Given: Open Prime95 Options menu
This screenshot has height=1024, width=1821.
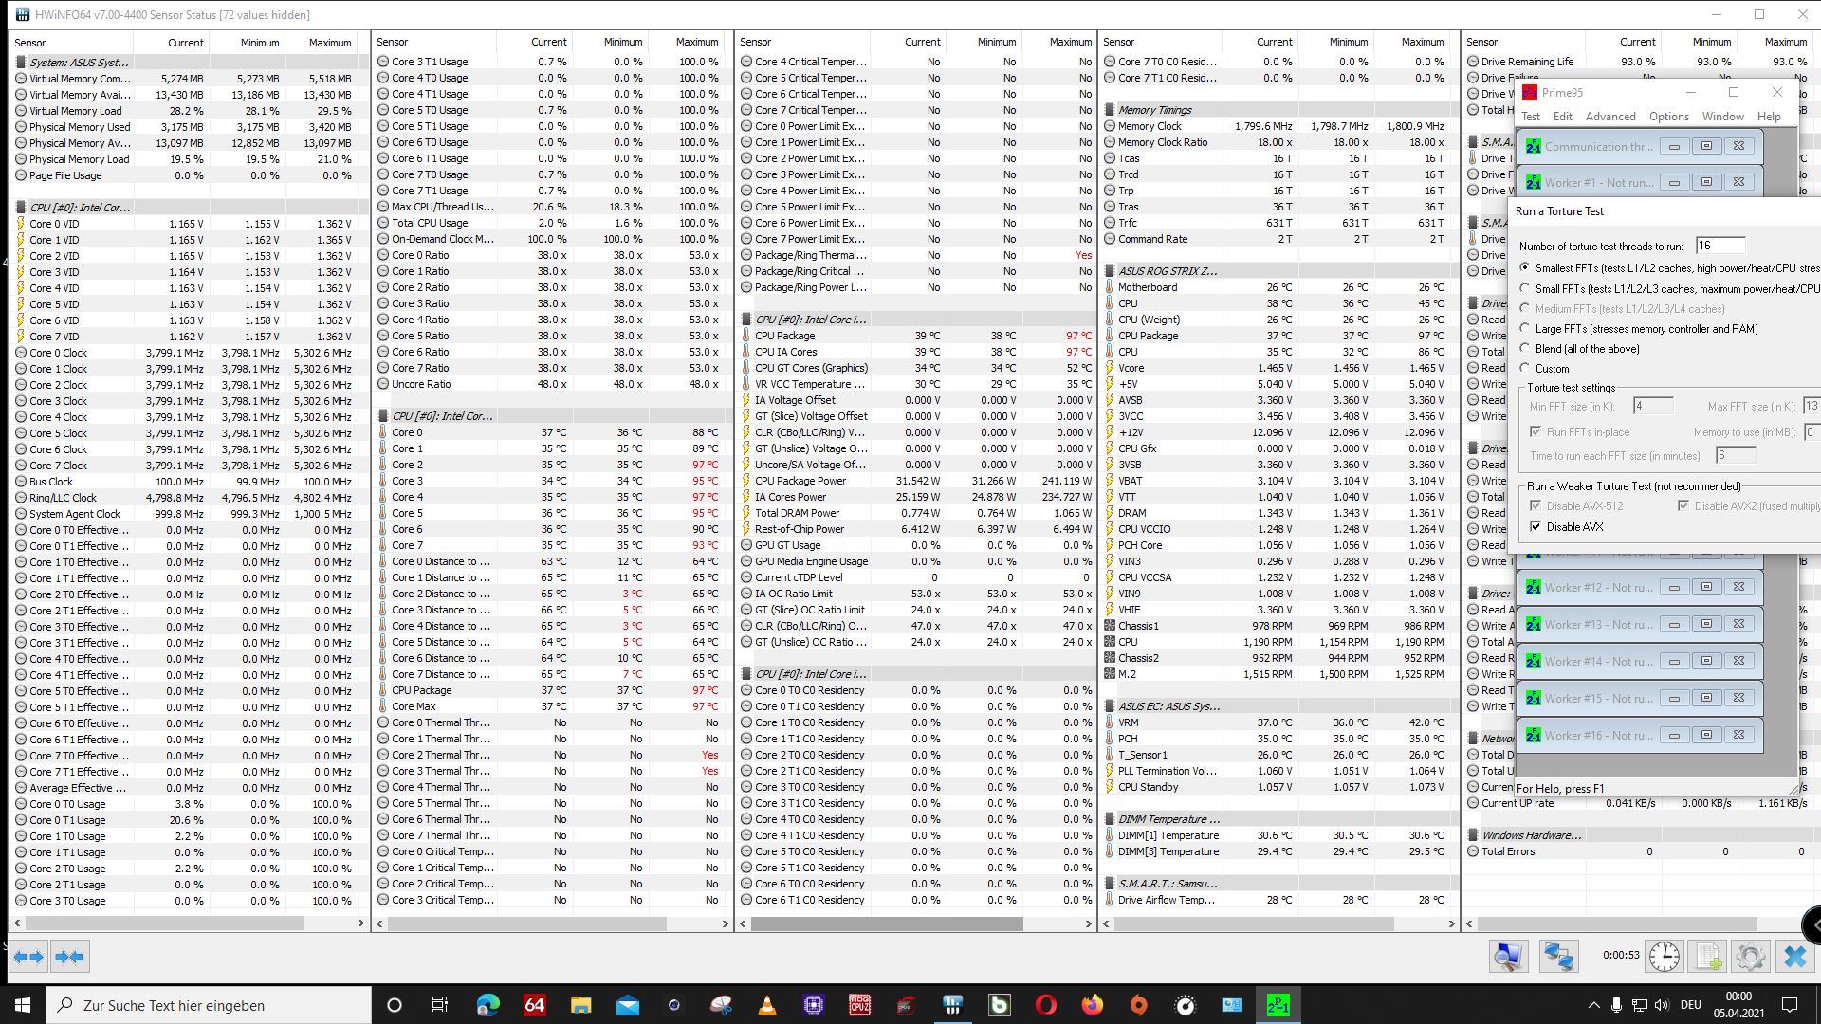Looking at the screenshot, I should [1668, 116].
